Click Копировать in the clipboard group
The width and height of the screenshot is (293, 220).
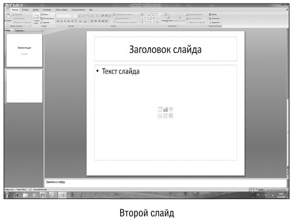point(19,19)
